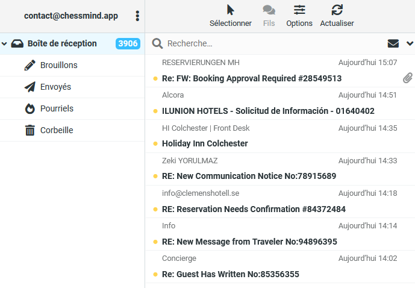415x288 pixels.
Task: Click sender Concierge
Action: 179,258
